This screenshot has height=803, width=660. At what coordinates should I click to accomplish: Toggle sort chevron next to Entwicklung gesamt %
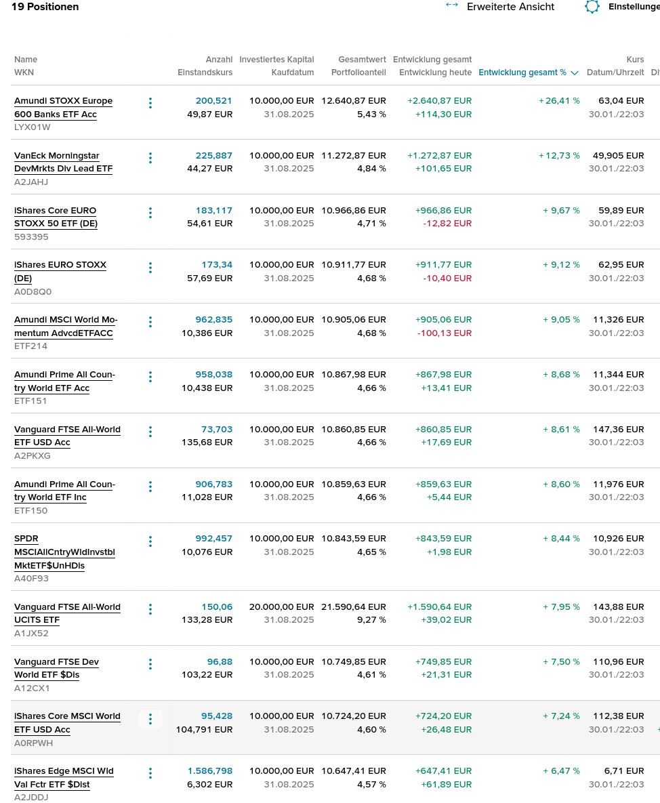(575, 73)
